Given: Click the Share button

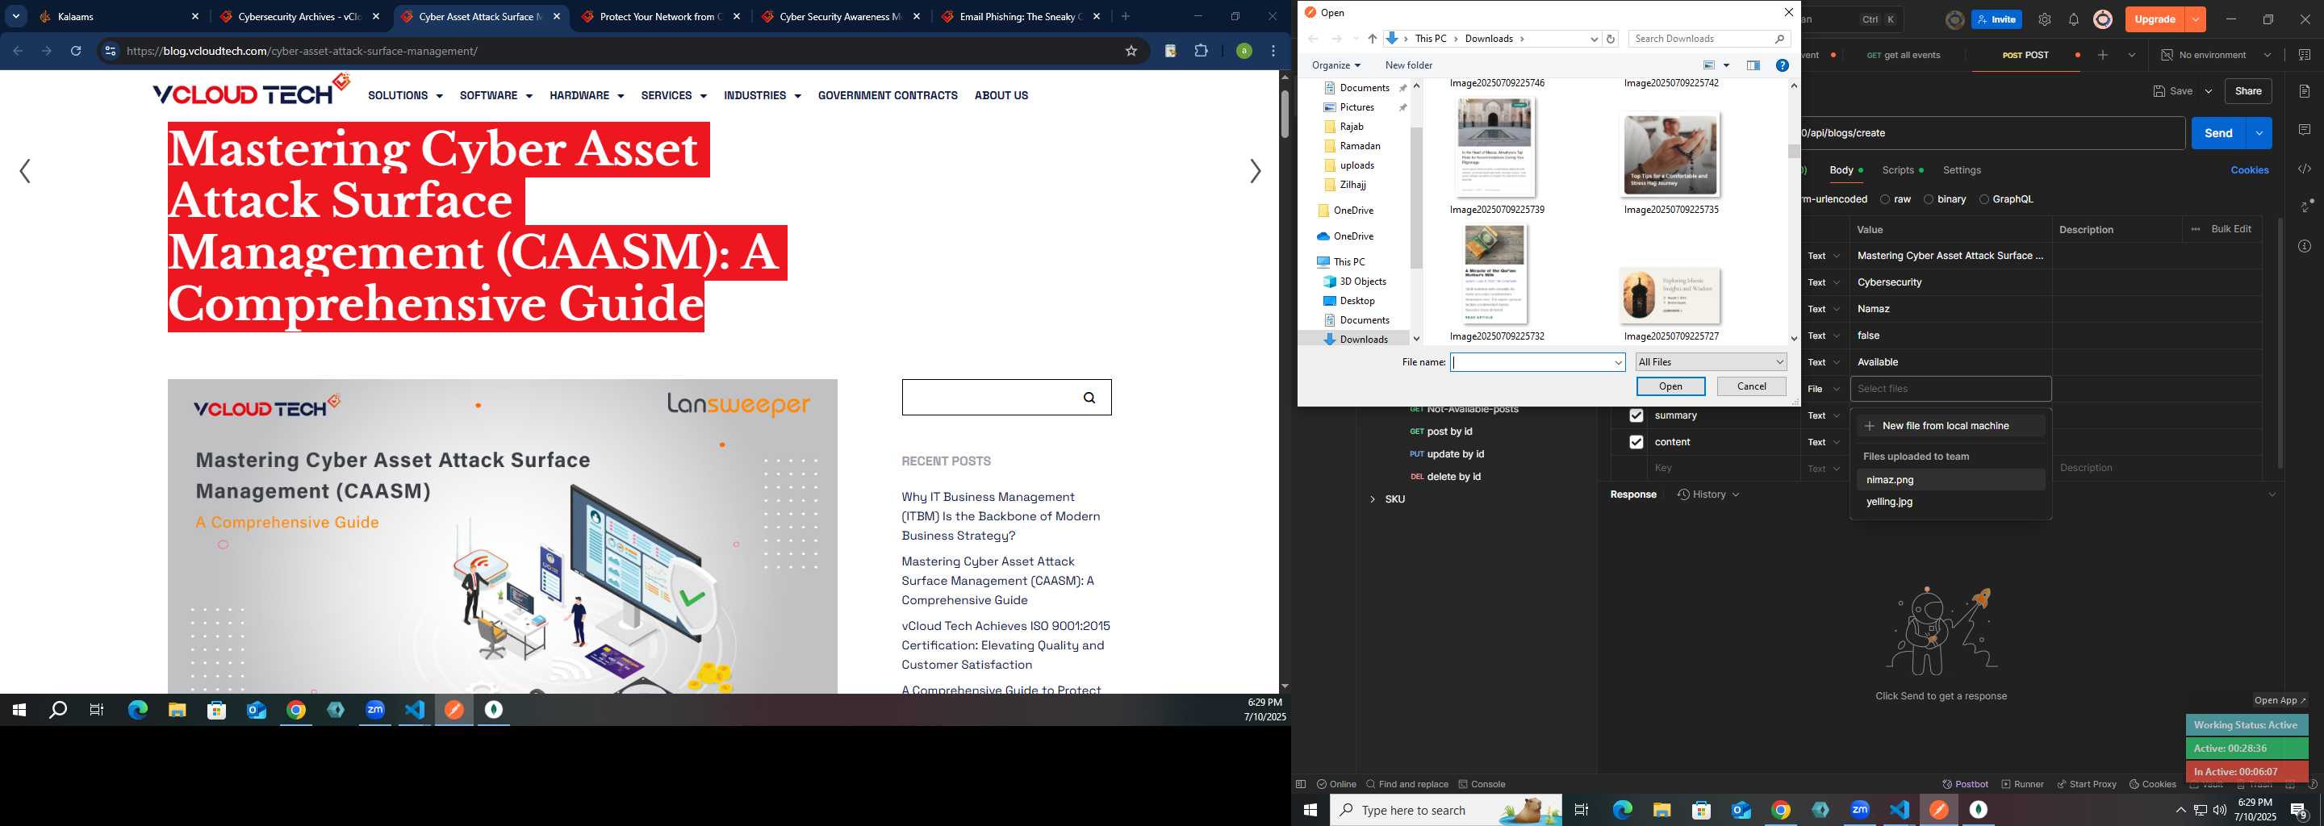Looking at the screenshot, I should pyautogui.click(x=2247, y=91).
